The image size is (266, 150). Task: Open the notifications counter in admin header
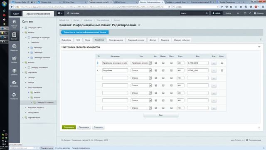click(x=60, y=13)
